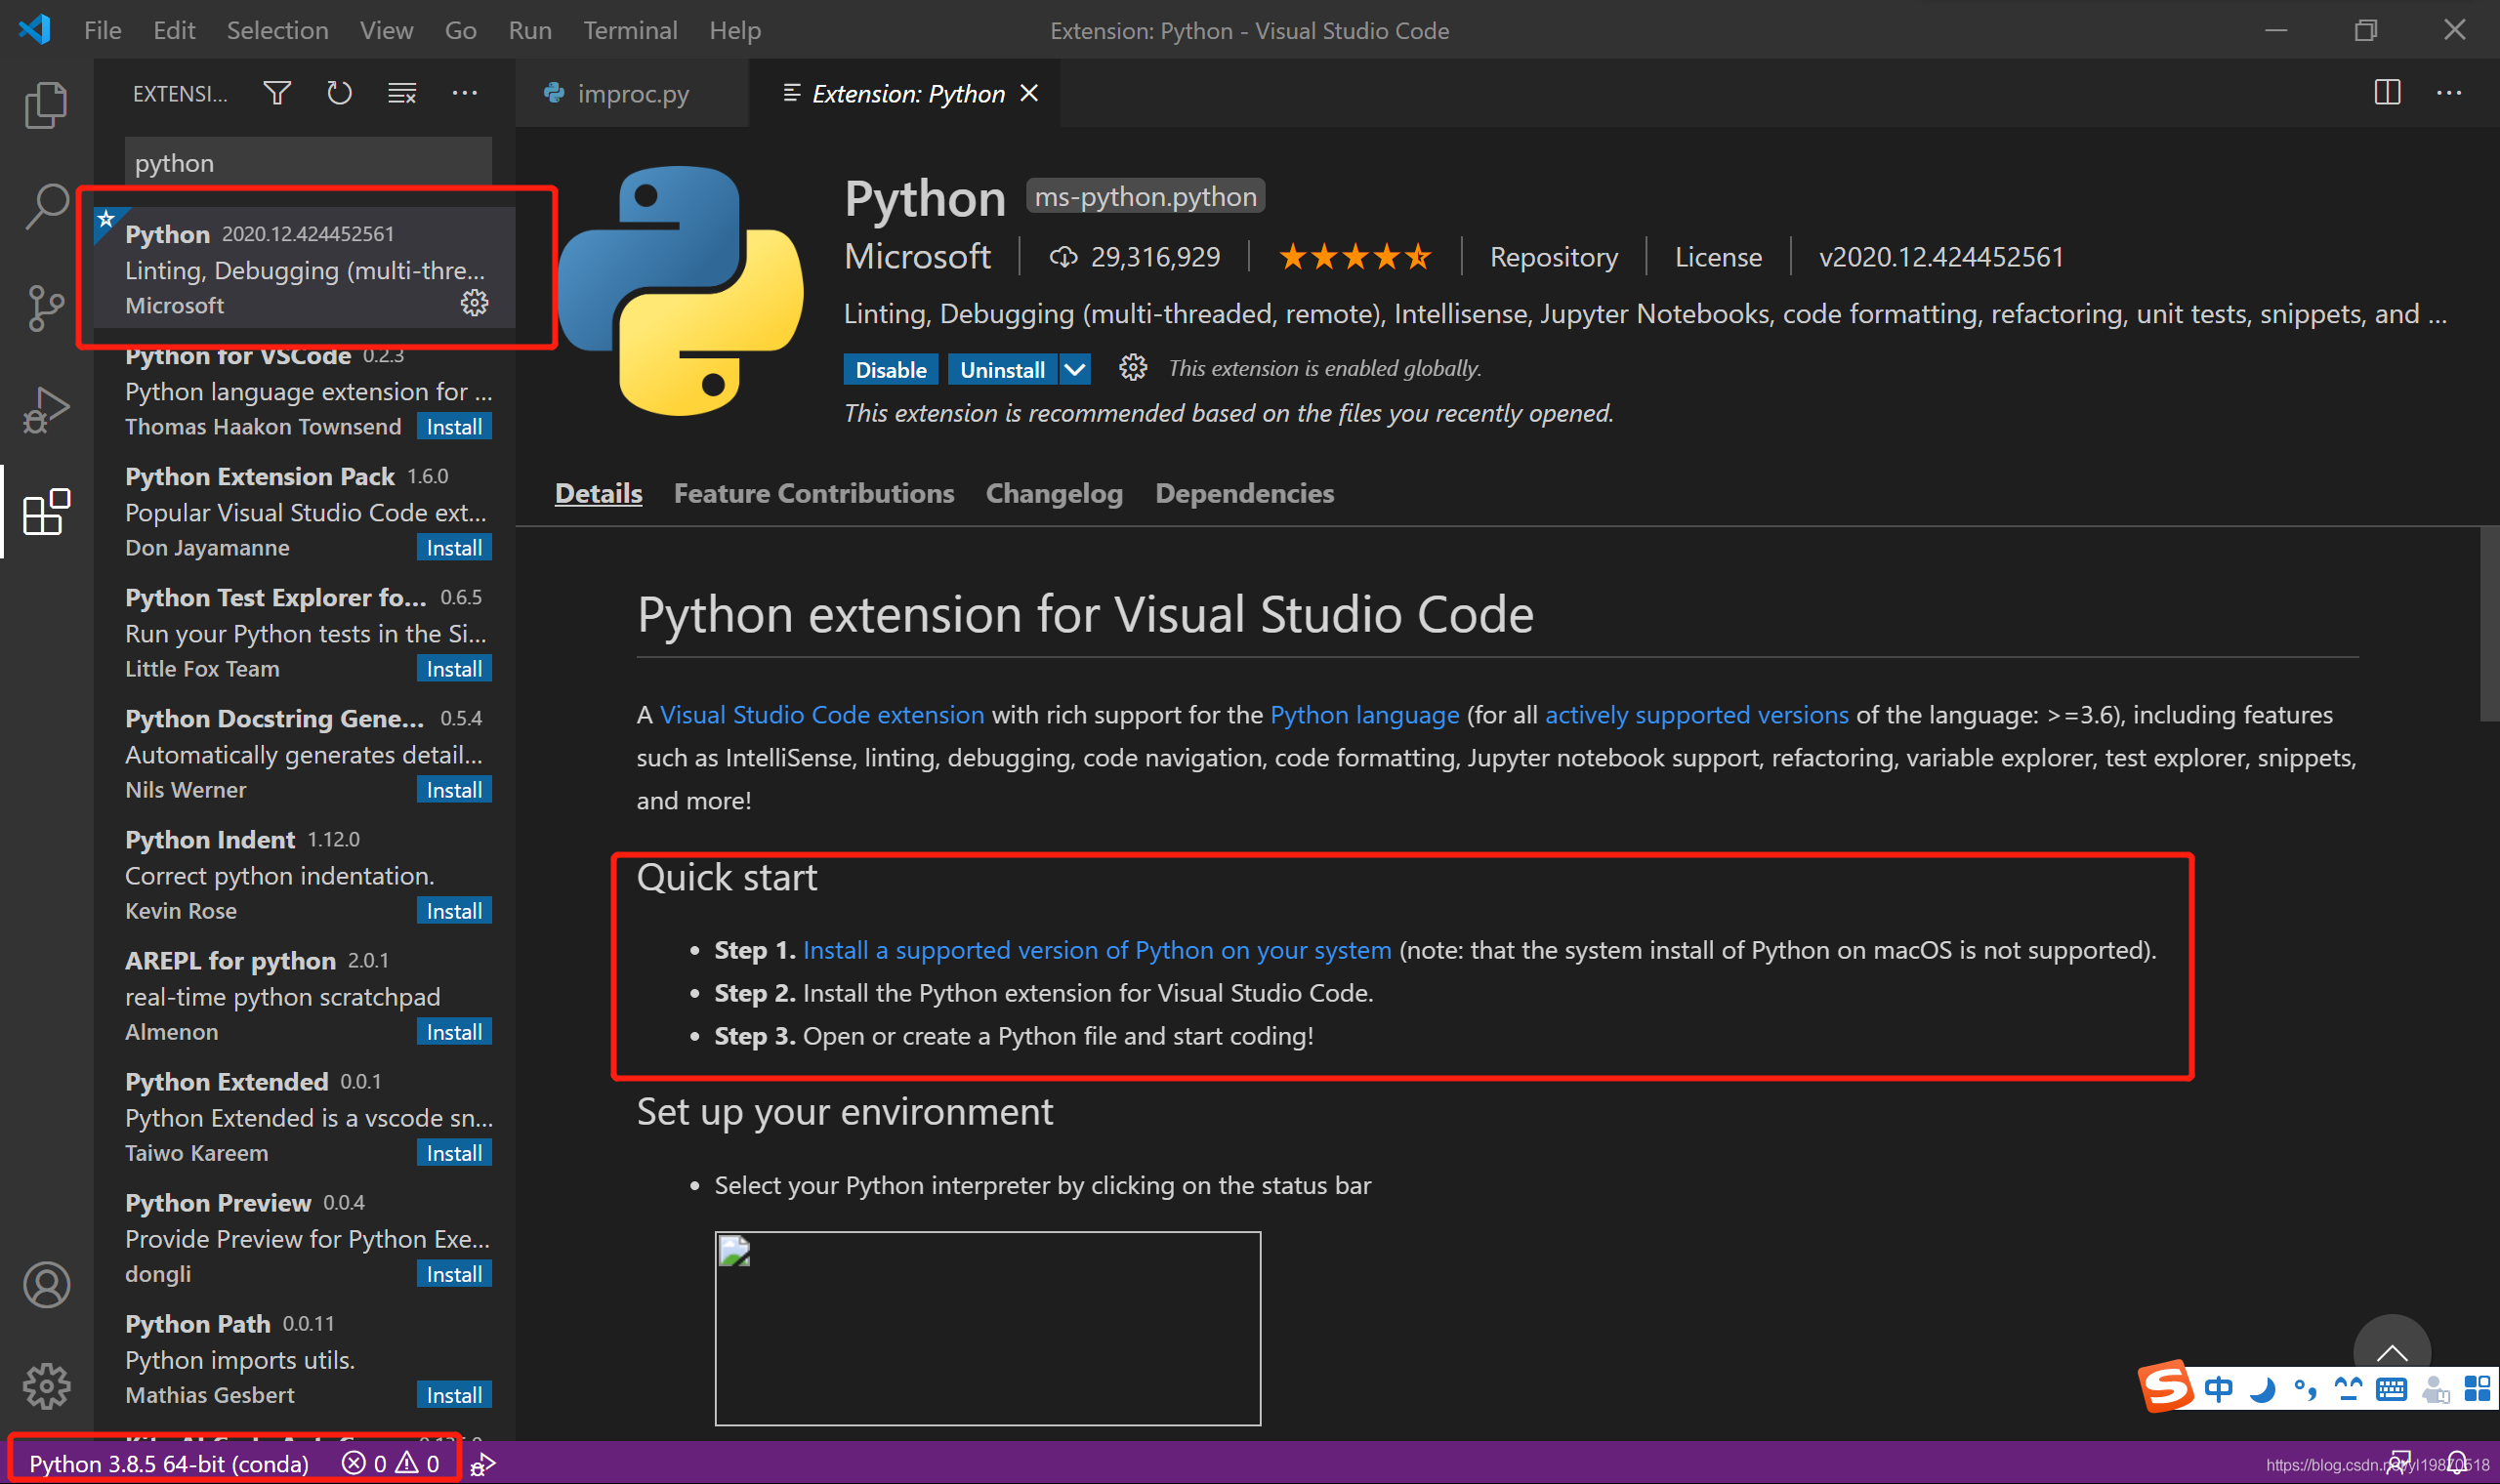The height and width of the screenshot is (1484, 2500).
Task: Open the actively supported versions link
Action: (x=1696, y=715)
